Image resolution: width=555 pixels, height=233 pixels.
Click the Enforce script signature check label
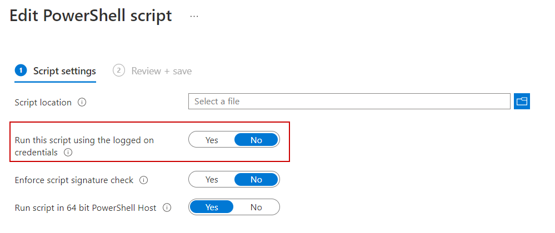pos(74,180)
